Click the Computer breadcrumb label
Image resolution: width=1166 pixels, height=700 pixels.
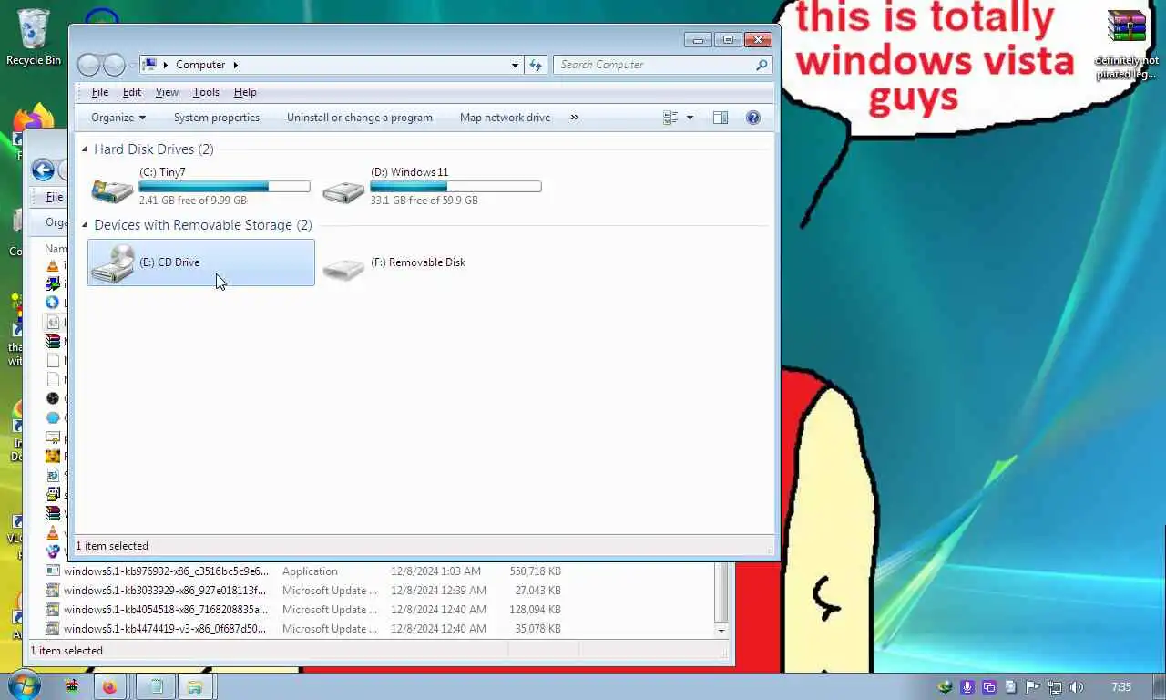click(200, 65)
